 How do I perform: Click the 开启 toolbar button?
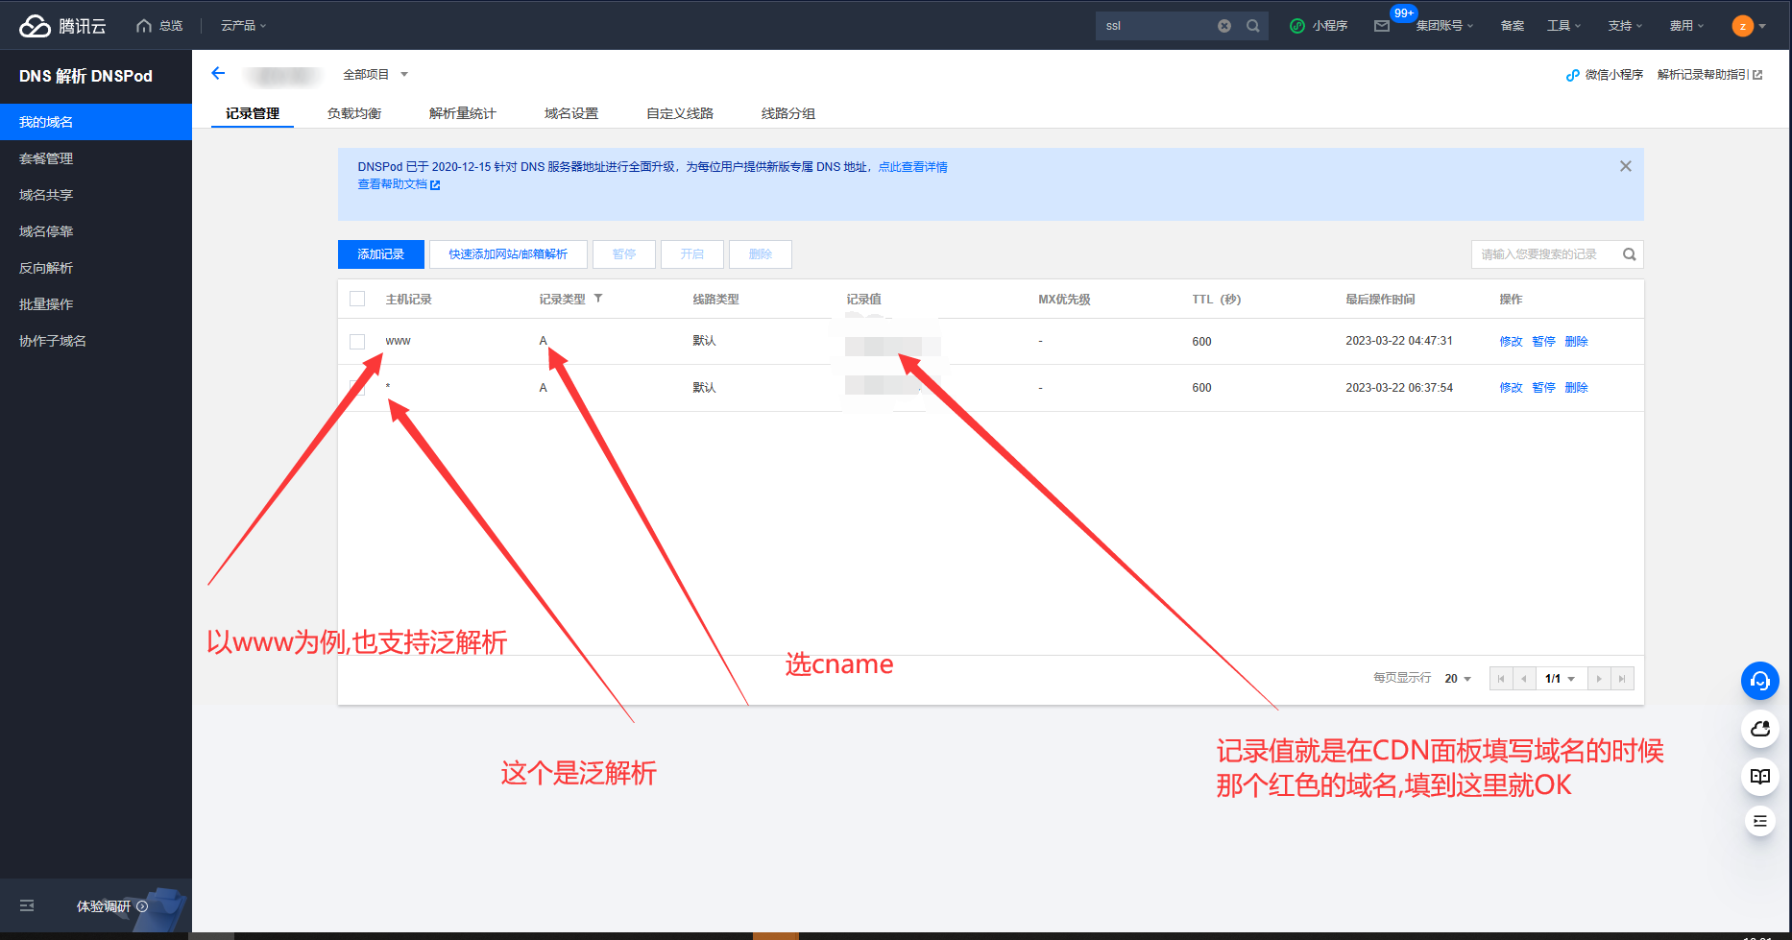click(x=692, y=254)
